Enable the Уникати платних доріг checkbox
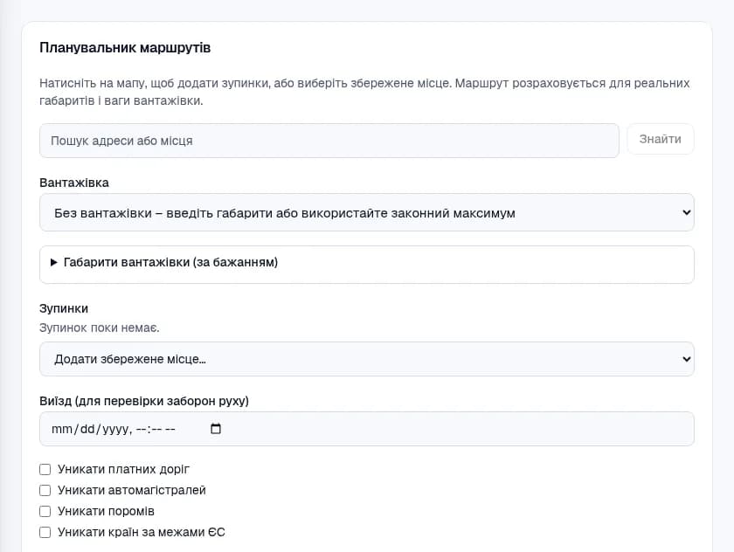The image size is (734, 552). pos(45,469)
